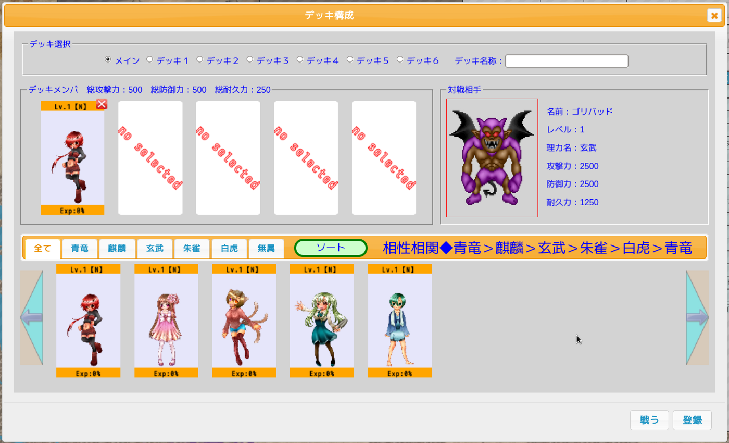Screen dimensions: 729x443
Task: Switch to the 白虎 filter tab
Action: [x=229, y=249]
